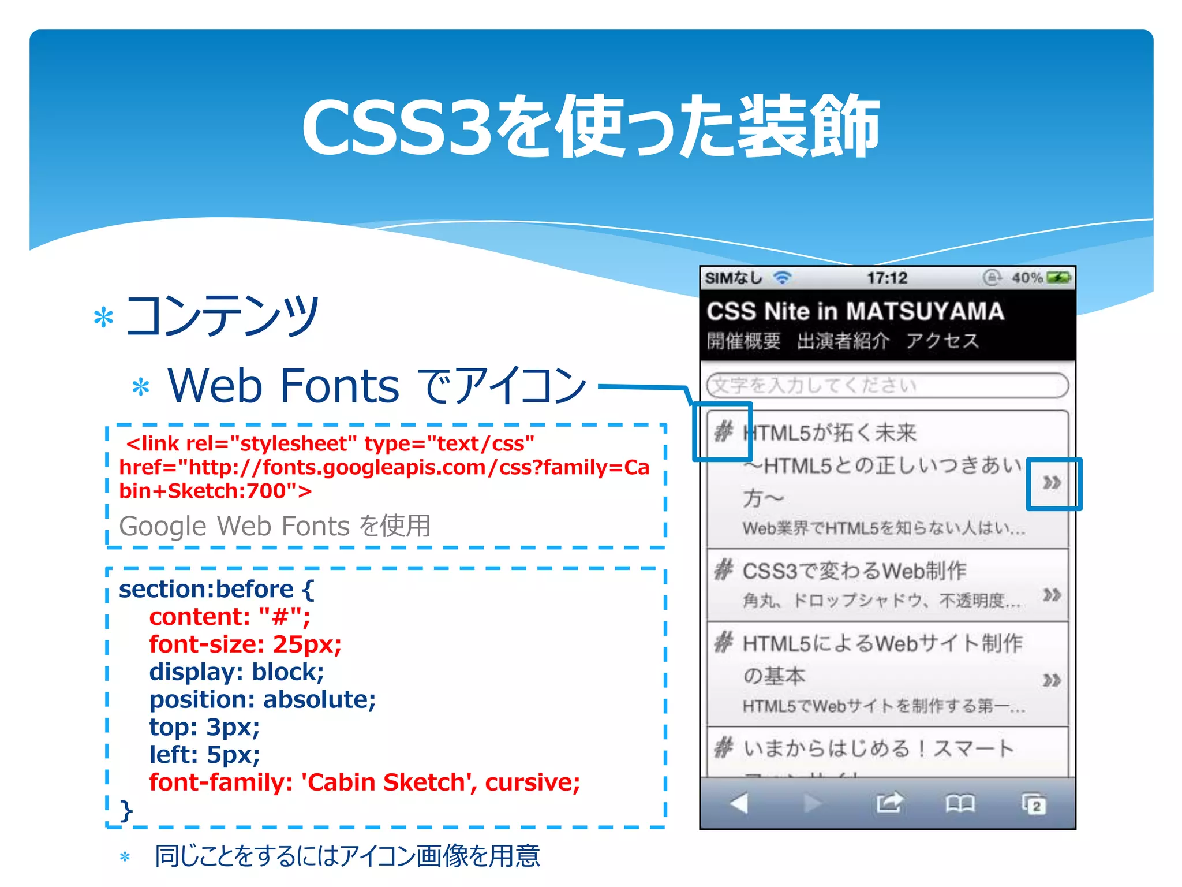Tap the chevron for HTML5によるWebサイト制作 entry
Image resolution: width=1182 pixels, height=887 pixels.
pos(1052,680)
